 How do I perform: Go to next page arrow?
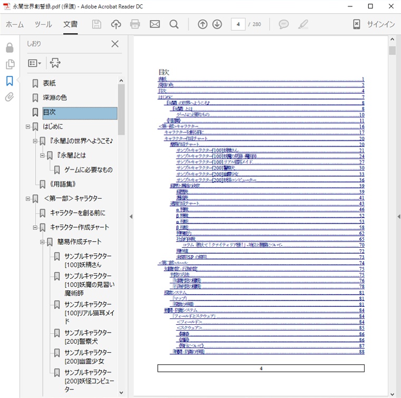coord(217,24)
